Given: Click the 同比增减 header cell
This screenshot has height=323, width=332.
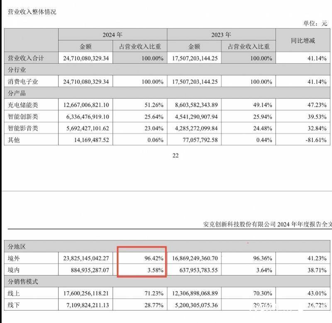Looking at the screenshot, I should [303, 40].
